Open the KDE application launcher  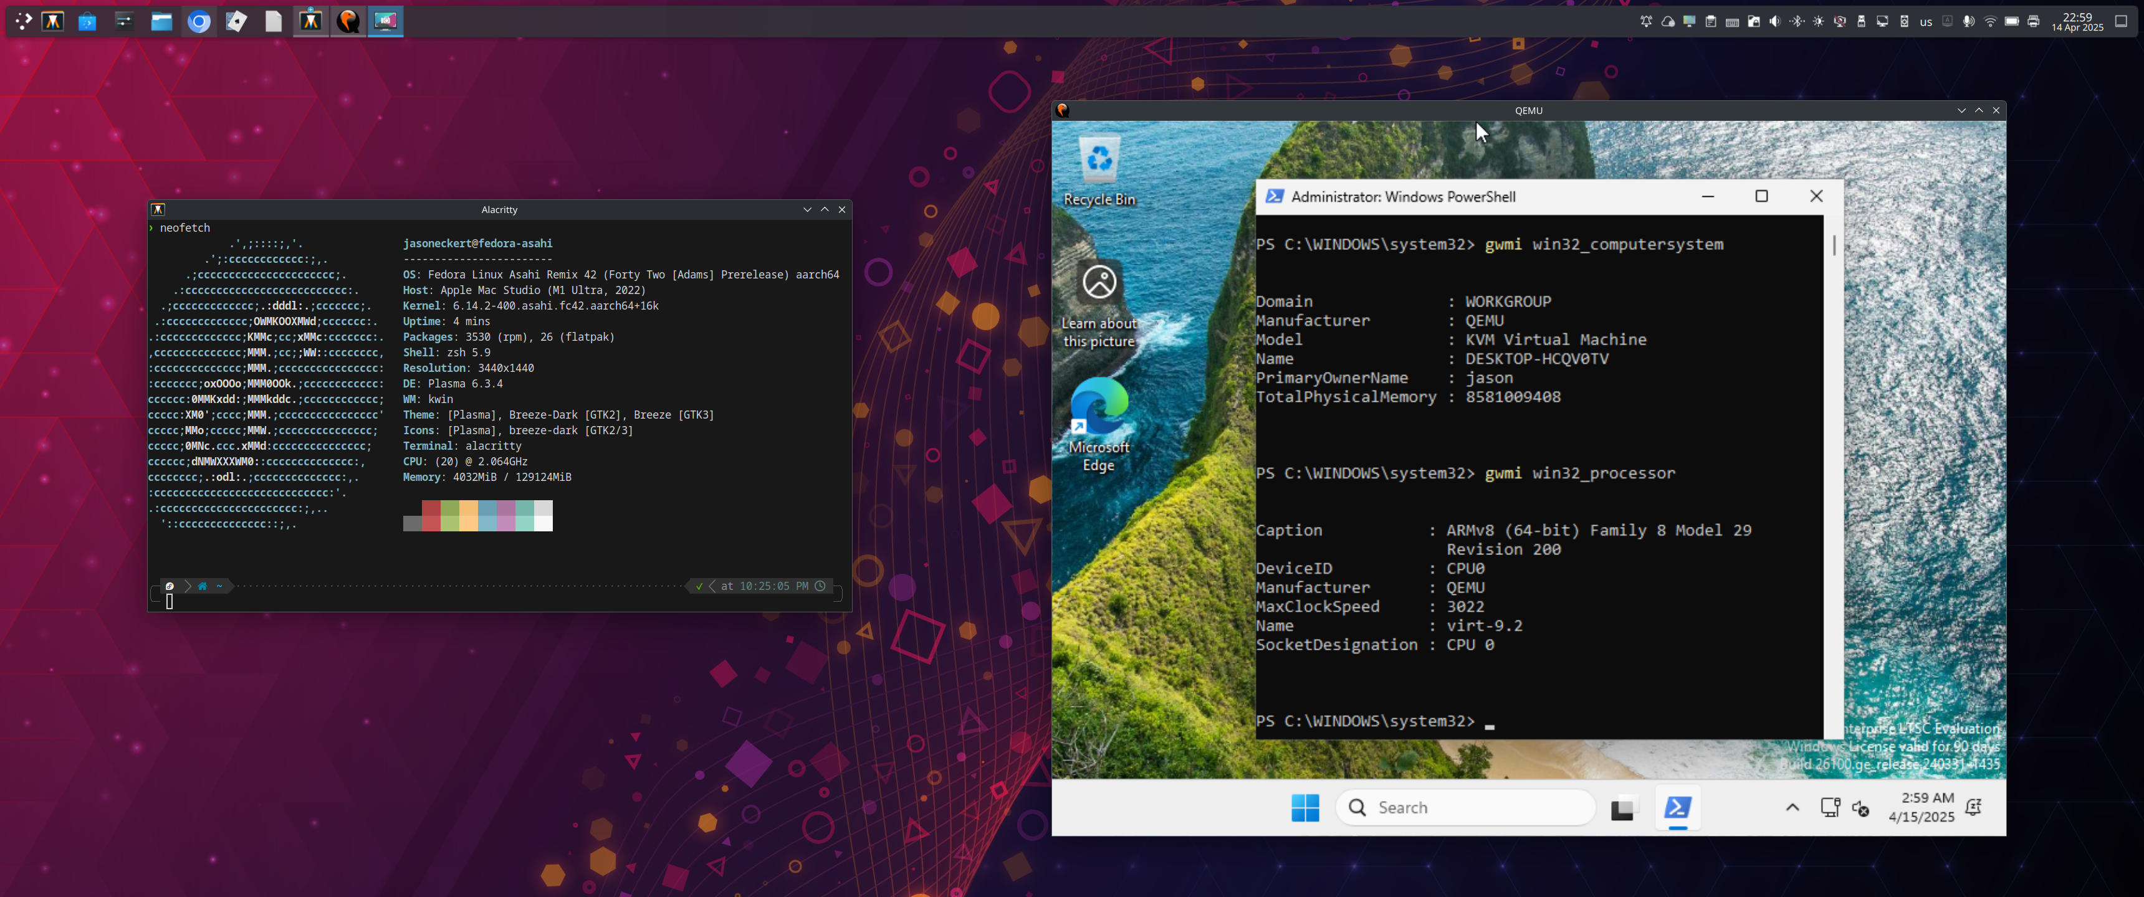click(x=22, y=22)
